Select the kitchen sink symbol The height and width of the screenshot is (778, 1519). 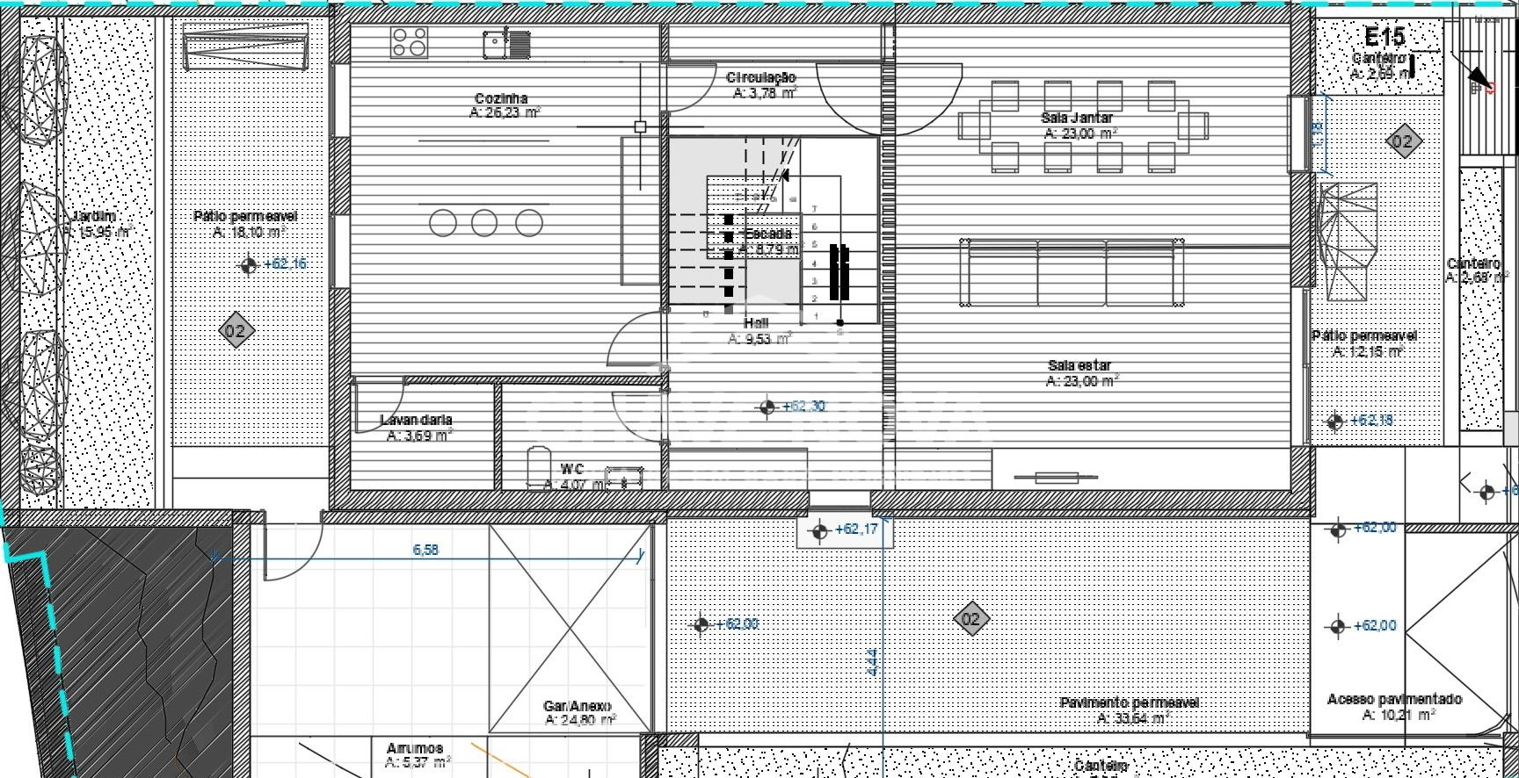click(x=506, y=43)
